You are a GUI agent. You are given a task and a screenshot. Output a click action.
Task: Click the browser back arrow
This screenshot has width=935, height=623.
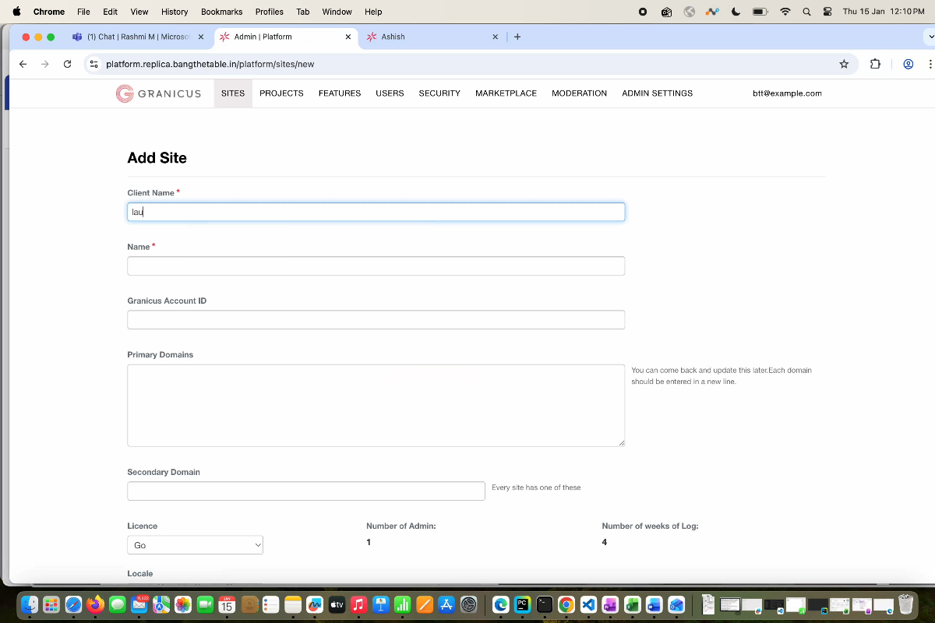pyautogui.click(x=23, y=64)
